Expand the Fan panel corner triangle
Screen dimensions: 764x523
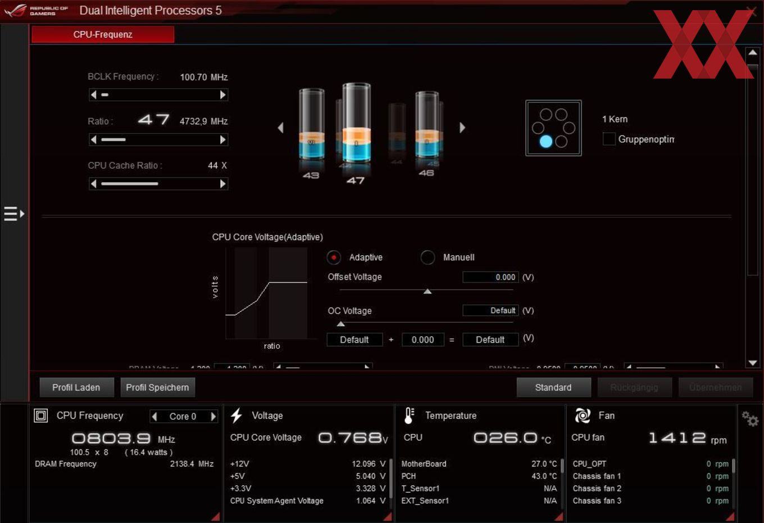[730, 516]
